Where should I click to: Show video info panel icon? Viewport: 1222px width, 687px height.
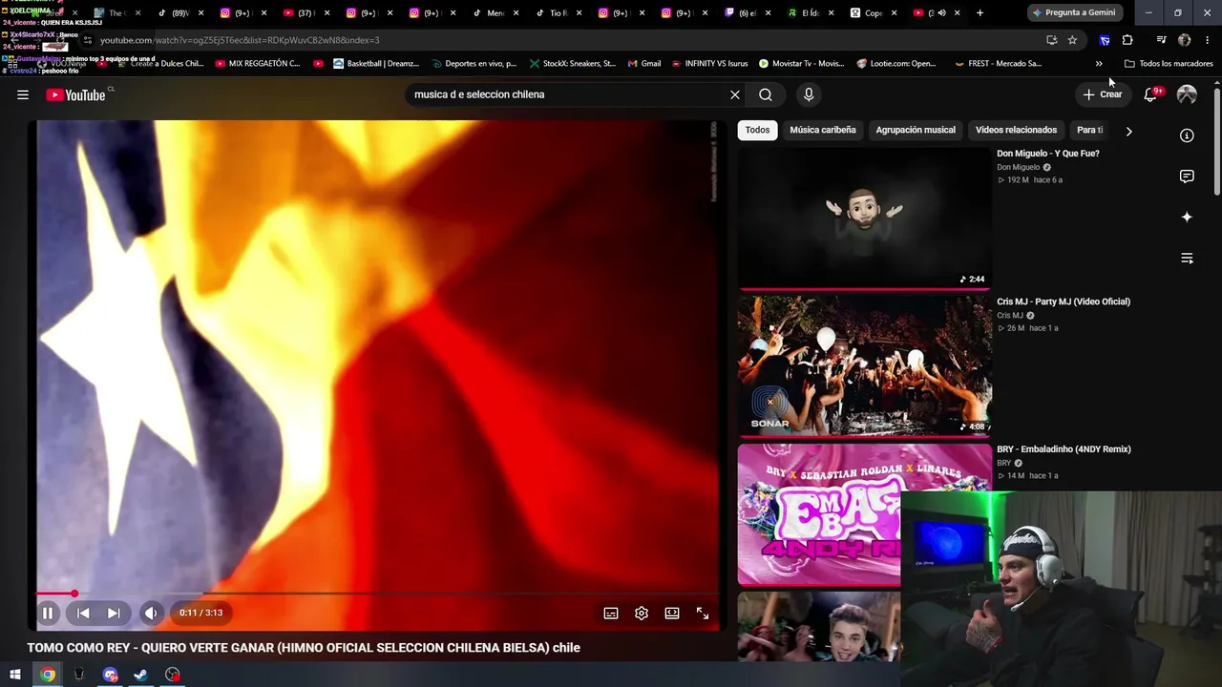pyautogui.click(x=1187, y=135)
